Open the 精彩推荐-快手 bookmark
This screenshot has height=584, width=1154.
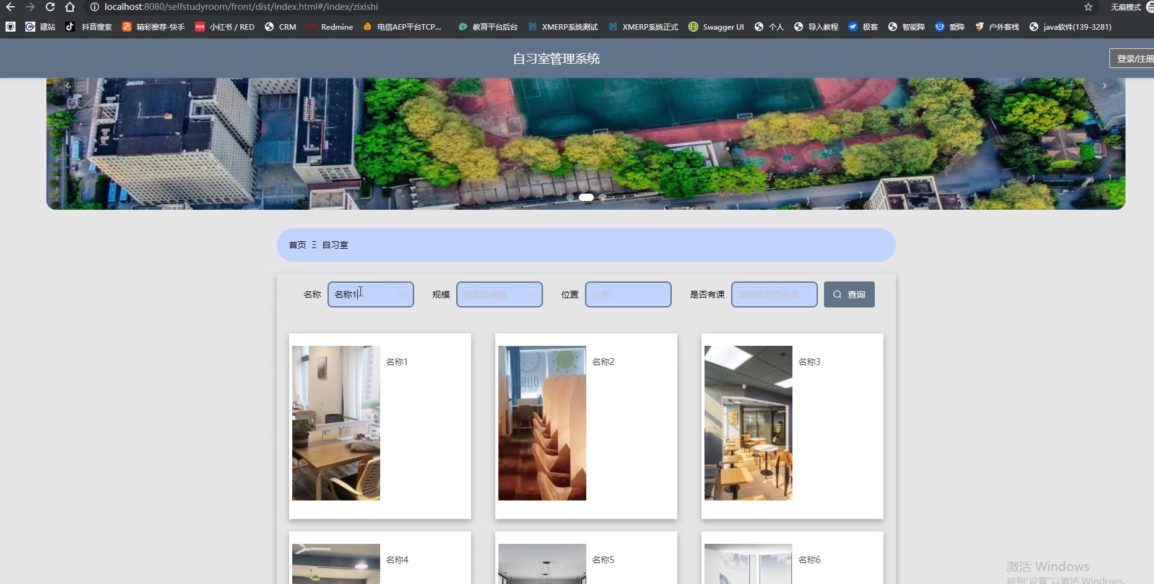coord(154,27)
